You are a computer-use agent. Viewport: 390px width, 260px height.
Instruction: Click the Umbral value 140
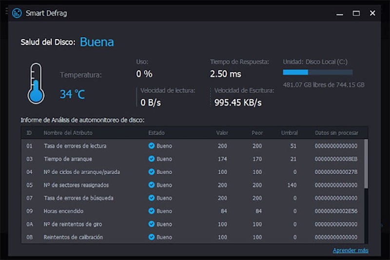coord(292,185)
